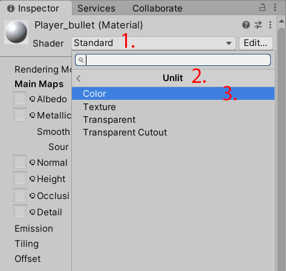This screenshot has width=286, height=271.
Task: Click the Edit... shader button
Action: click(256, 43)
